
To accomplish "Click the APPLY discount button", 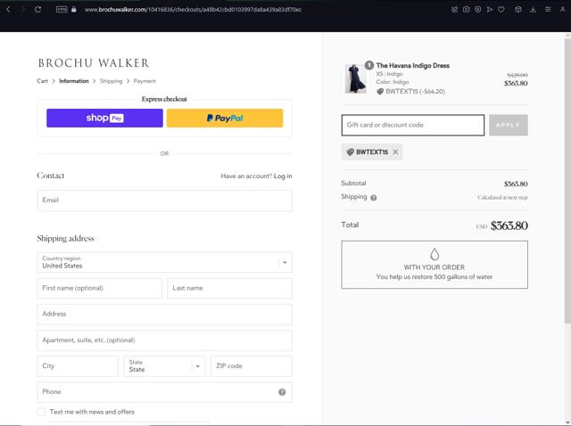I will 509,125.
